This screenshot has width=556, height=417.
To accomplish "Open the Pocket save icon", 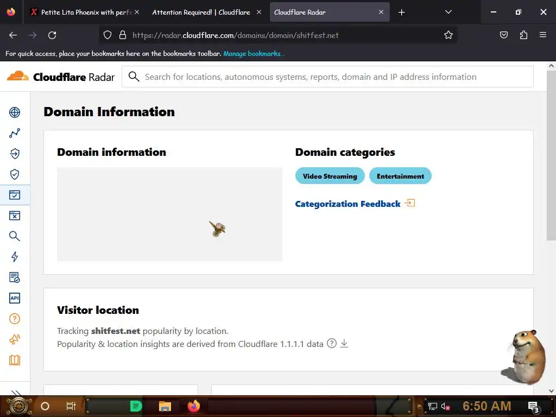I will click(x=503, y=35).
